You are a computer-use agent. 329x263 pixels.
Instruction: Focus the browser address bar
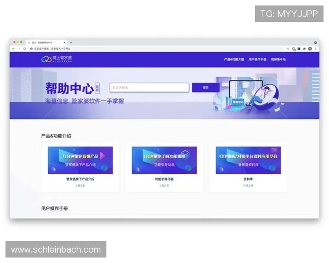click(x=157, y=49)
